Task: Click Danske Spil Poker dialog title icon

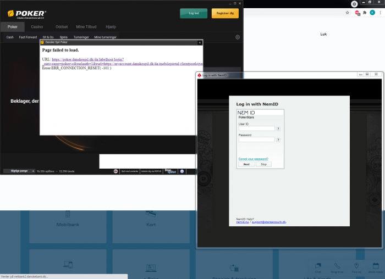Action: pyautogui.click(x=42, y=42)
